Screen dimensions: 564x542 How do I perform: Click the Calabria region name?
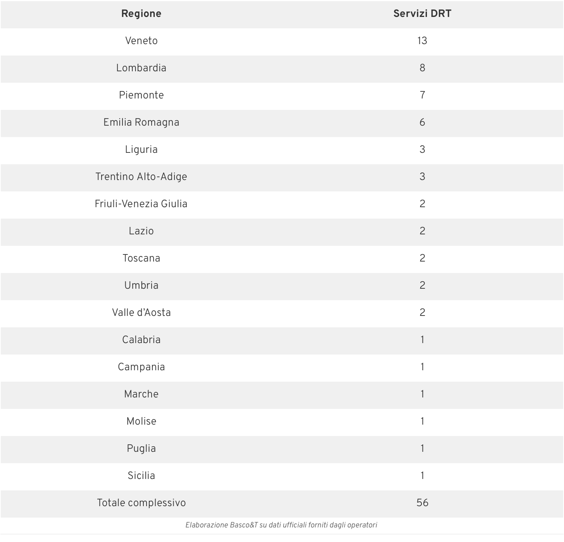141,340
